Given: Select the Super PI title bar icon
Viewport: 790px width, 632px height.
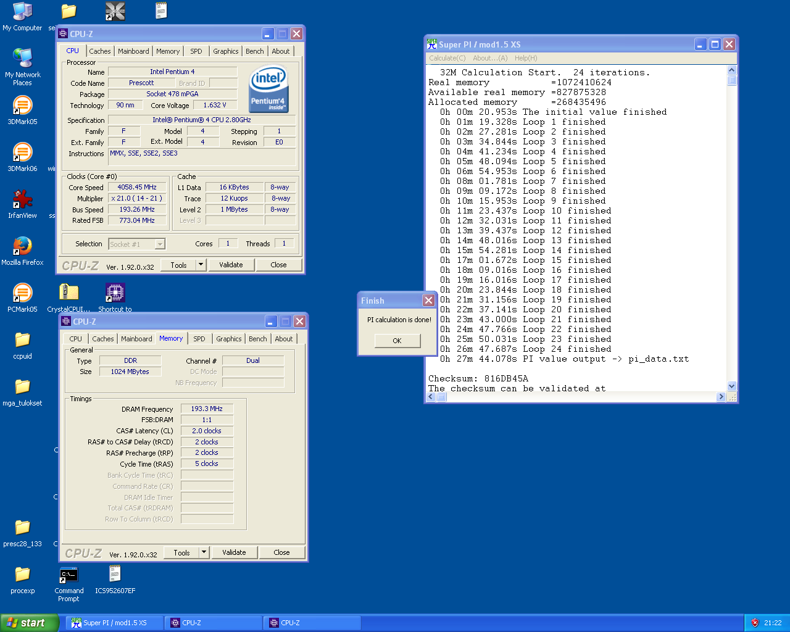Looking at the screenshot, I should pos(431,44).
